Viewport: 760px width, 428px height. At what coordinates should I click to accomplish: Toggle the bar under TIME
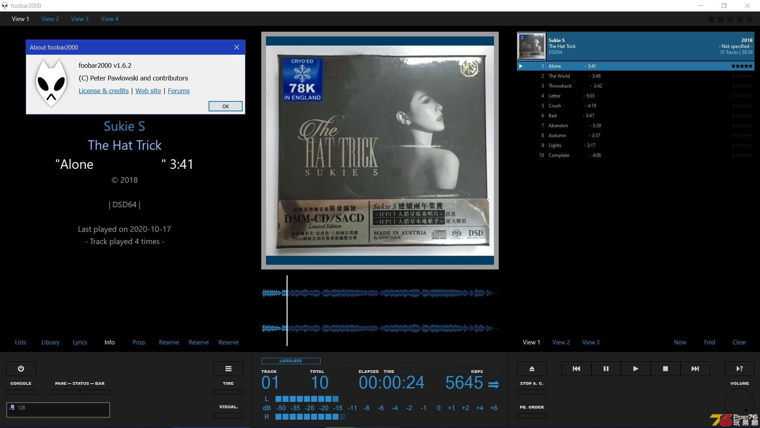pyautogui.click(x=228, y=392)
